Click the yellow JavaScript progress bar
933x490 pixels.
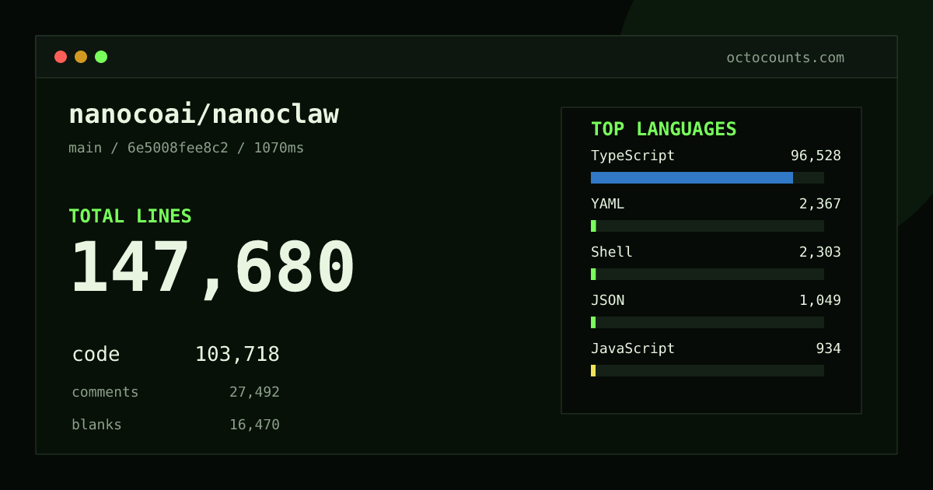pos(593,370)
